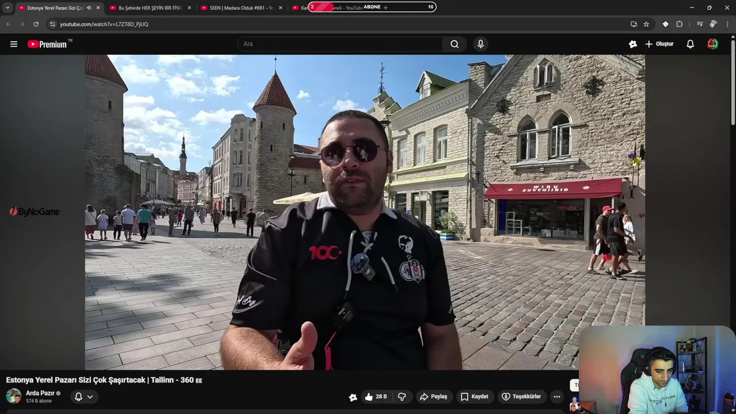Click the address bar URL
The height and width of the screenshot is (414, 736).
click(104, 24)
